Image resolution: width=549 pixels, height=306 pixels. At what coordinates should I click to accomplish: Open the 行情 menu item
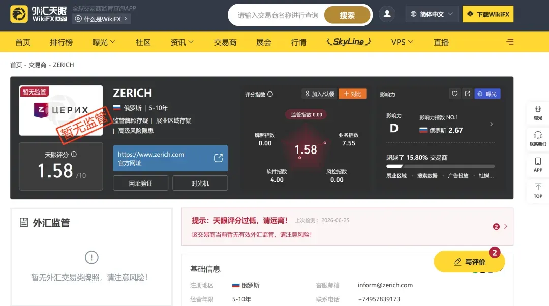click(x=299, y=42)
